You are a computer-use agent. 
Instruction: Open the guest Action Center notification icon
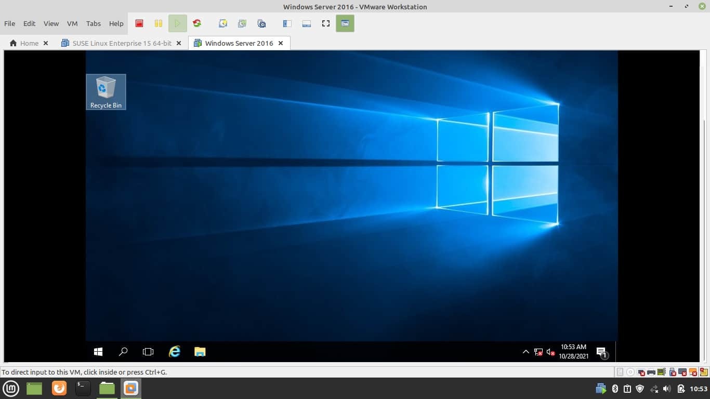pyautogui.click(x=601, y=352)
